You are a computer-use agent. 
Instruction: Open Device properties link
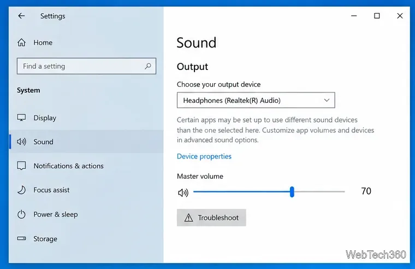(x=204, y=156)
